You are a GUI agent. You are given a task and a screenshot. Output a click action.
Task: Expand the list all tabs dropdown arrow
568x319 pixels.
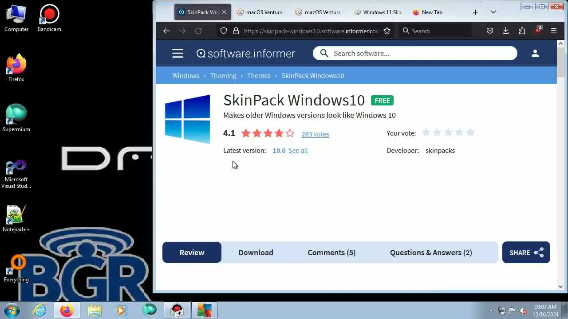click(x=493, y=12)
